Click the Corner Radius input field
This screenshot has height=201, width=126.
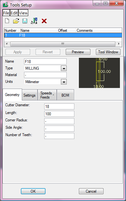point(59,121)
